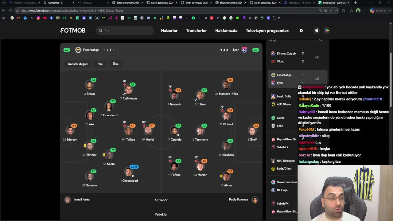Screen dimensions: 393x221
Task: Open Greenwood's player avatar
Action: (x=129, y=172)
